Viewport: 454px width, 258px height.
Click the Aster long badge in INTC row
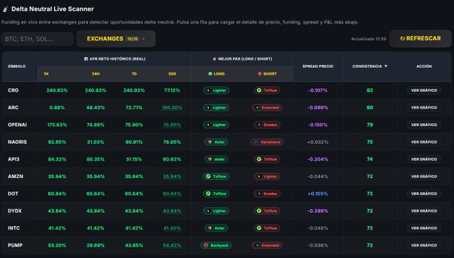216,228
